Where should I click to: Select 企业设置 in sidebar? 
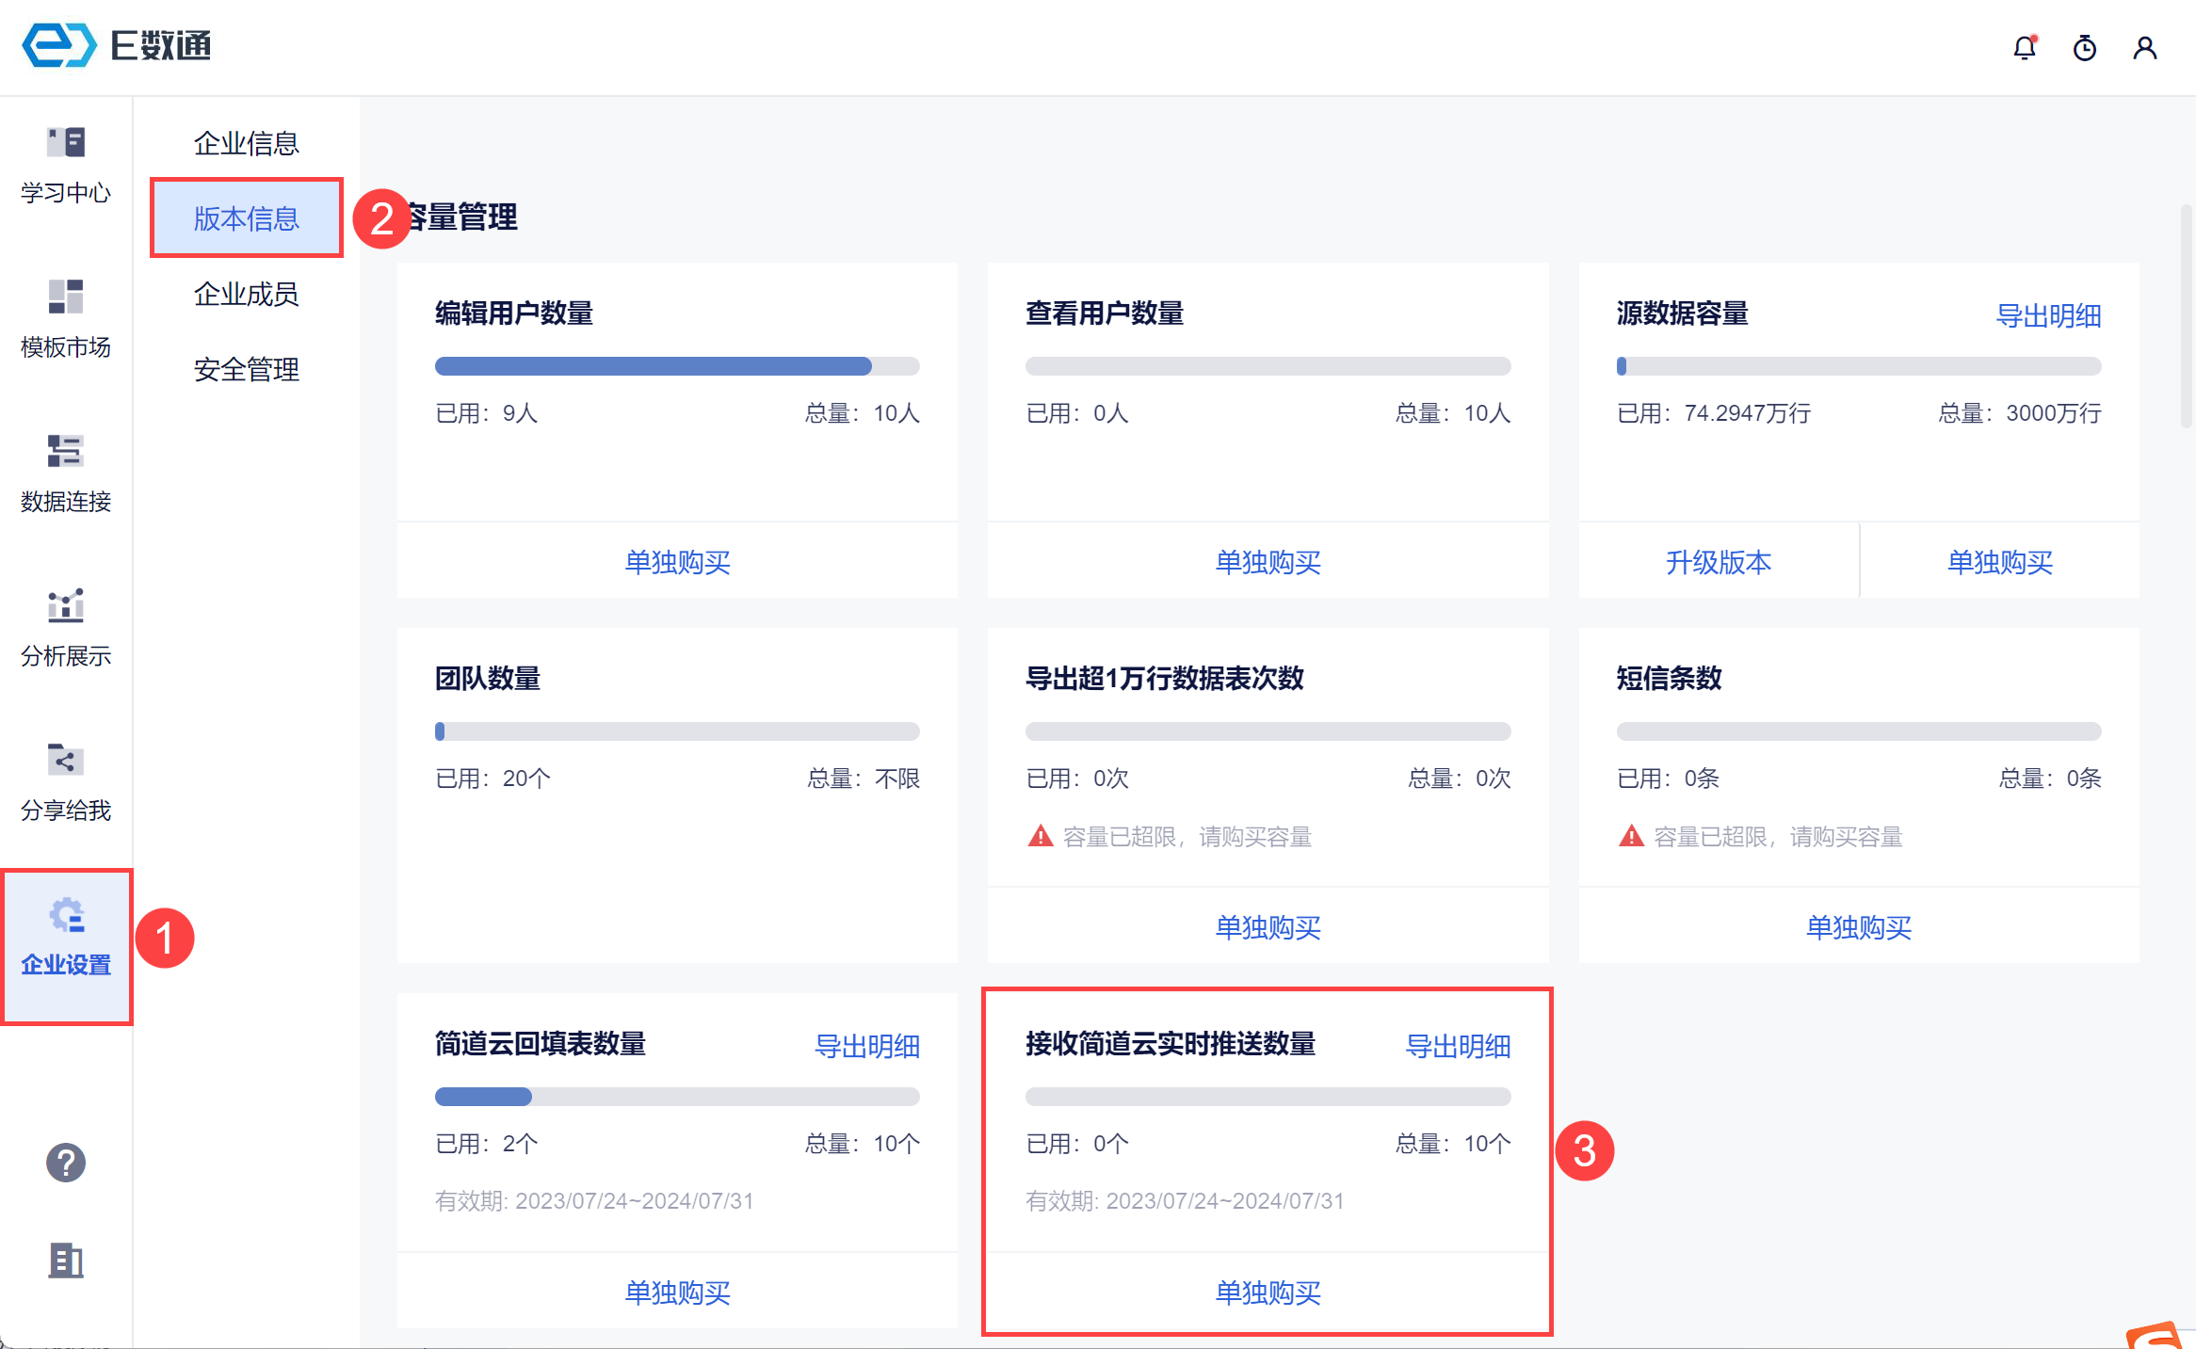click(x=66, y=939)
